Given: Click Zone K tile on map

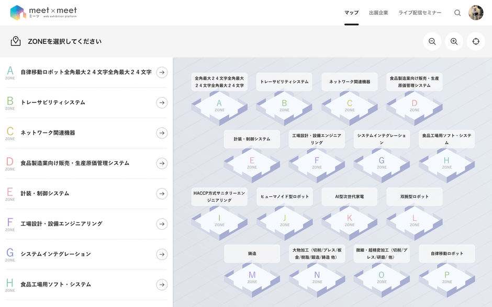Looking at the screenshot, I should (350, 223).
